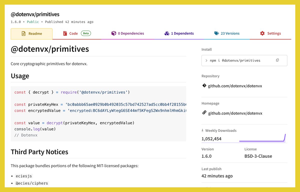Click the Beta badge on Code tab

coord(86,33)
